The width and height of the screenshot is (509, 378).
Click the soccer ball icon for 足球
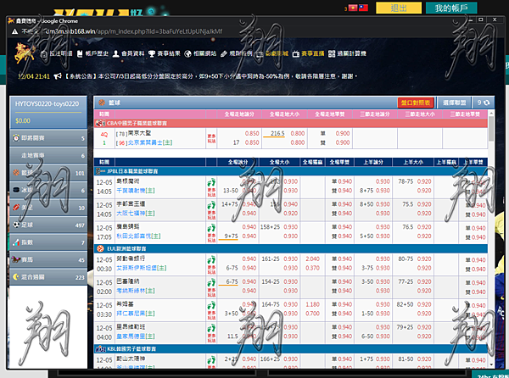pyautogui.click(x=16, y=225)
